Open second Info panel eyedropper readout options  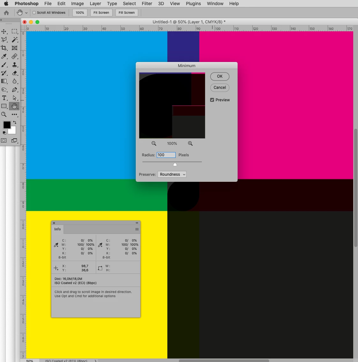tap(100, 245)
